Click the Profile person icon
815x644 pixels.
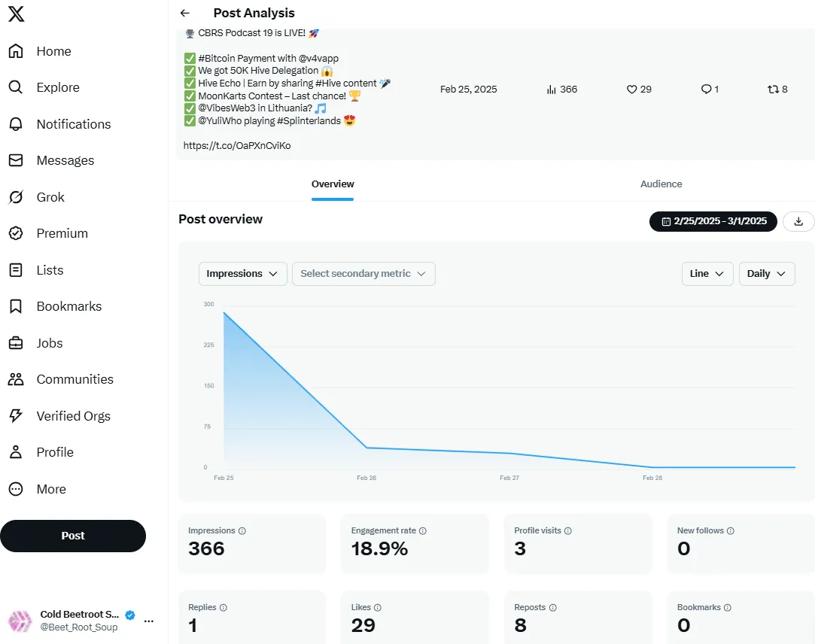point(16,452)
